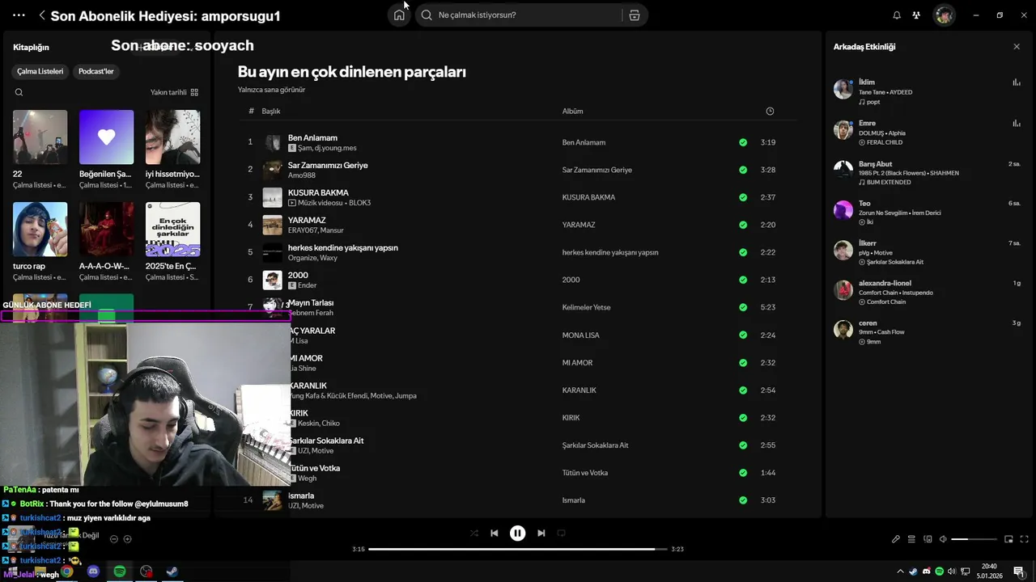The image size is (1036, 582).
Task: Skip to the previous track
Action: pyautogui.click(x=495, y=533)
